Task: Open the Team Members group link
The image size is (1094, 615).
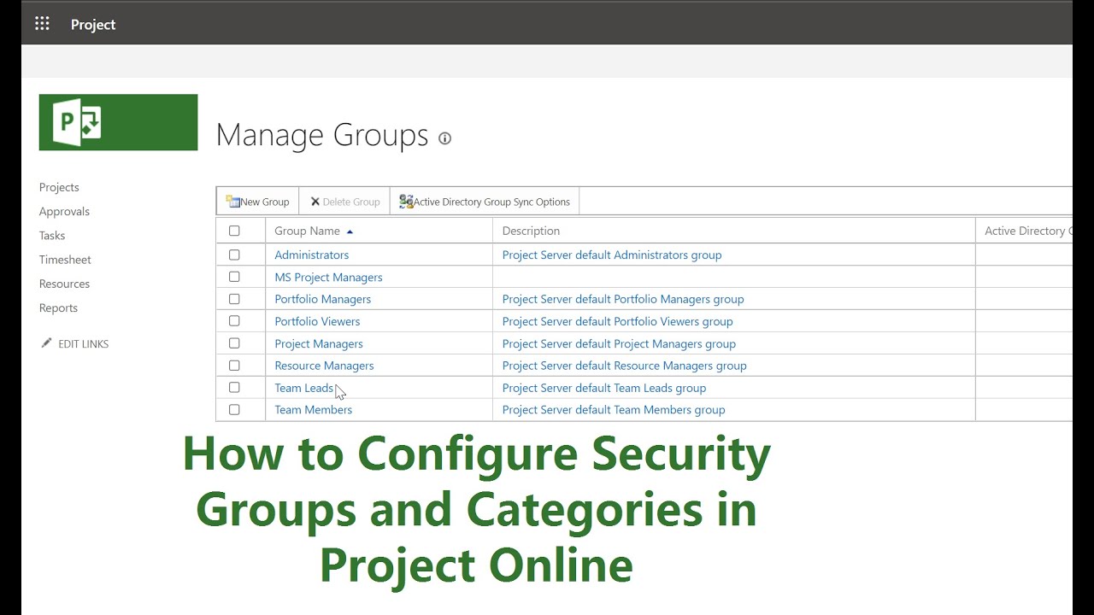Action: (313, 410)
